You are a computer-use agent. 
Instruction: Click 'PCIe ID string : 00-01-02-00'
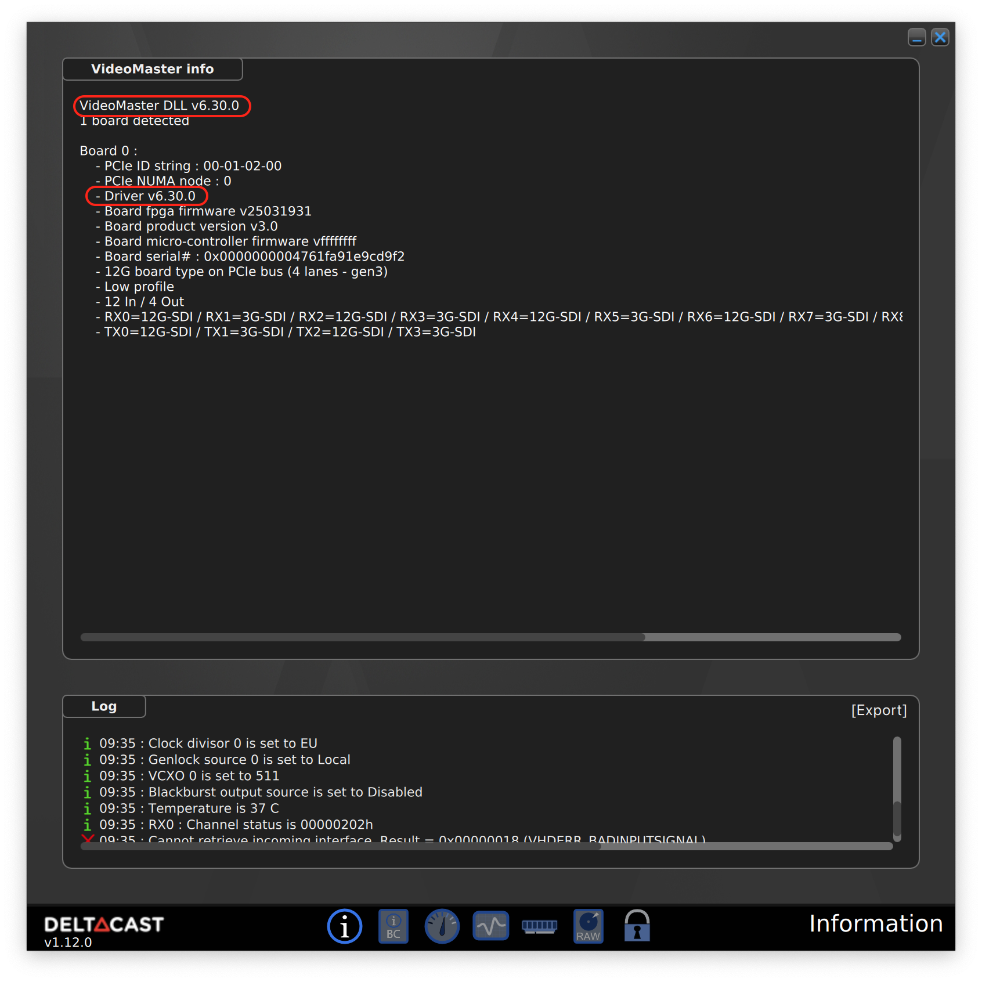(189, 166)
